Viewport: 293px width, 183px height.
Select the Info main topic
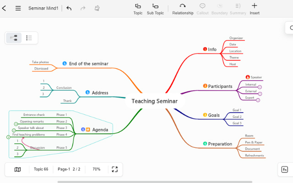click(x=212, y=49)
